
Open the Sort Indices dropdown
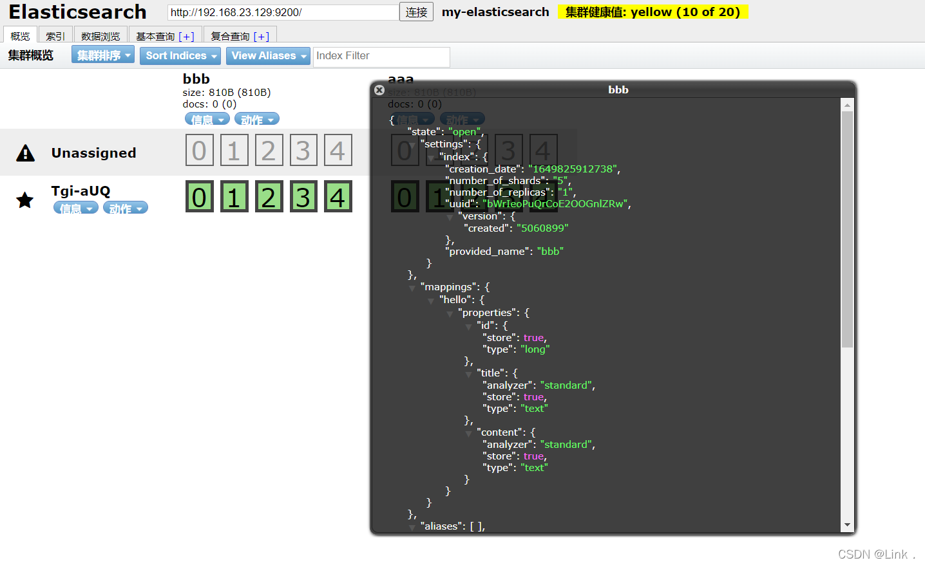(180, 56)
